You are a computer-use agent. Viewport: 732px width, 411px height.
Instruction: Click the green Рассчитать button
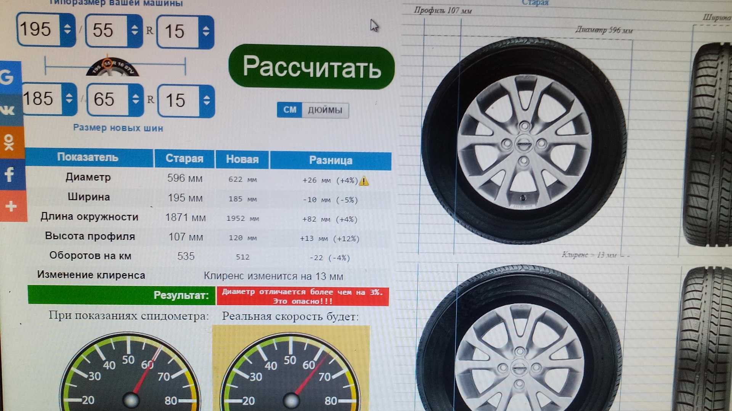[x=311, y=67]
